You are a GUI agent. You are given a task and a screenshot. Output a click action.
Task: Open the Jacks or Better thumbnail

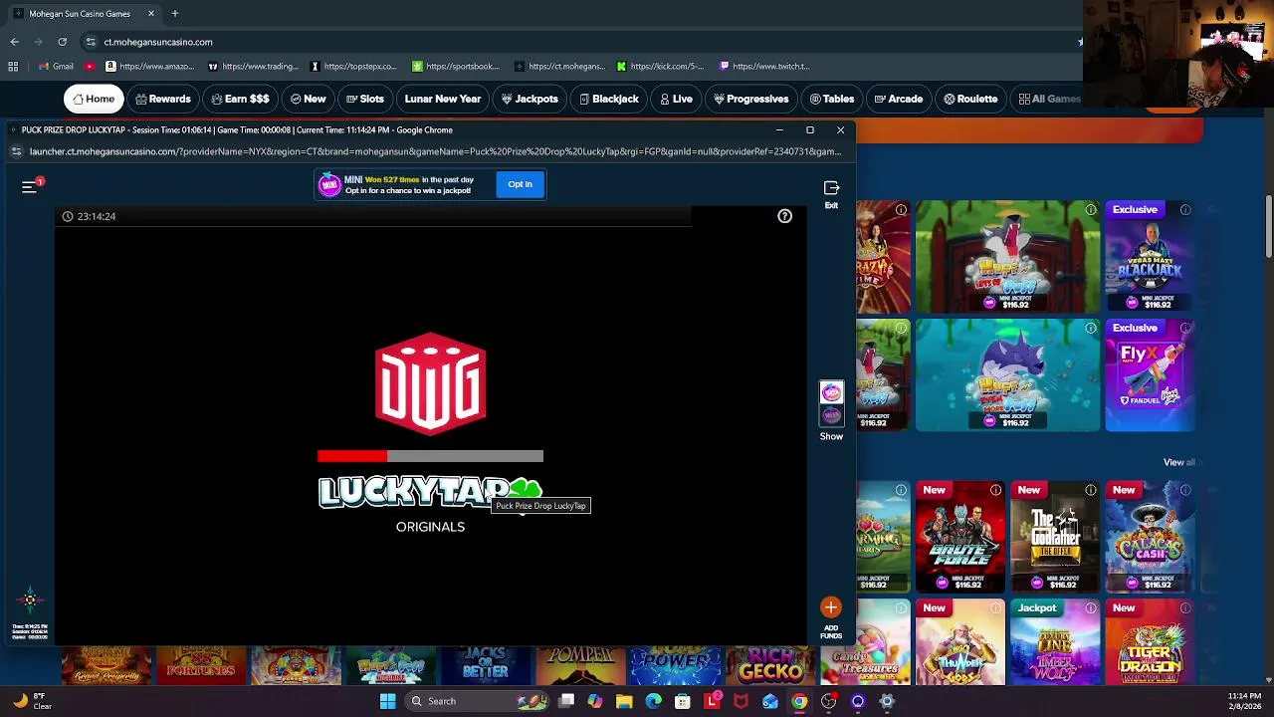coord(486,665)
